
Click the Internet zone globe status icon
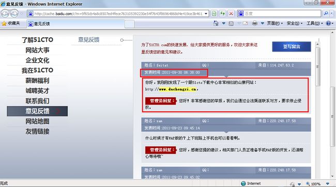point(243,183)
